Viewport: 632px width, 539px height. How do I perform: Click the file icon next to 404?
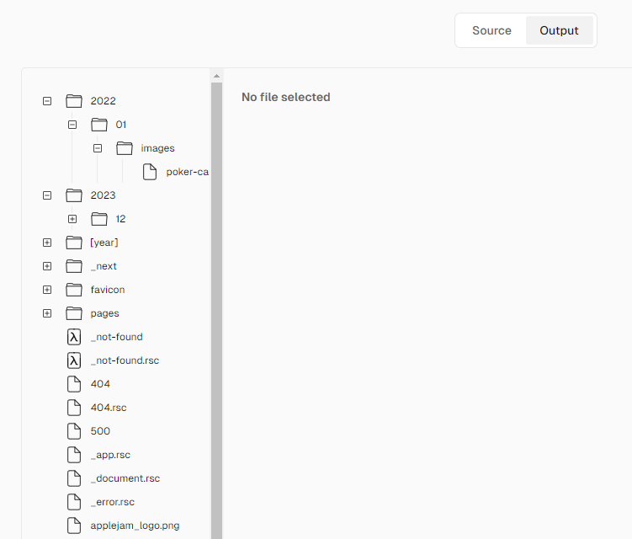coord(74,384)
